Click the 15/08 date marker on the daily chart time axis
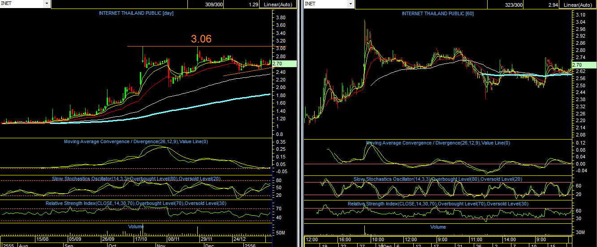The width and height of the screenshot is (597, 247). pyautogui.click(x=42, y=239)
